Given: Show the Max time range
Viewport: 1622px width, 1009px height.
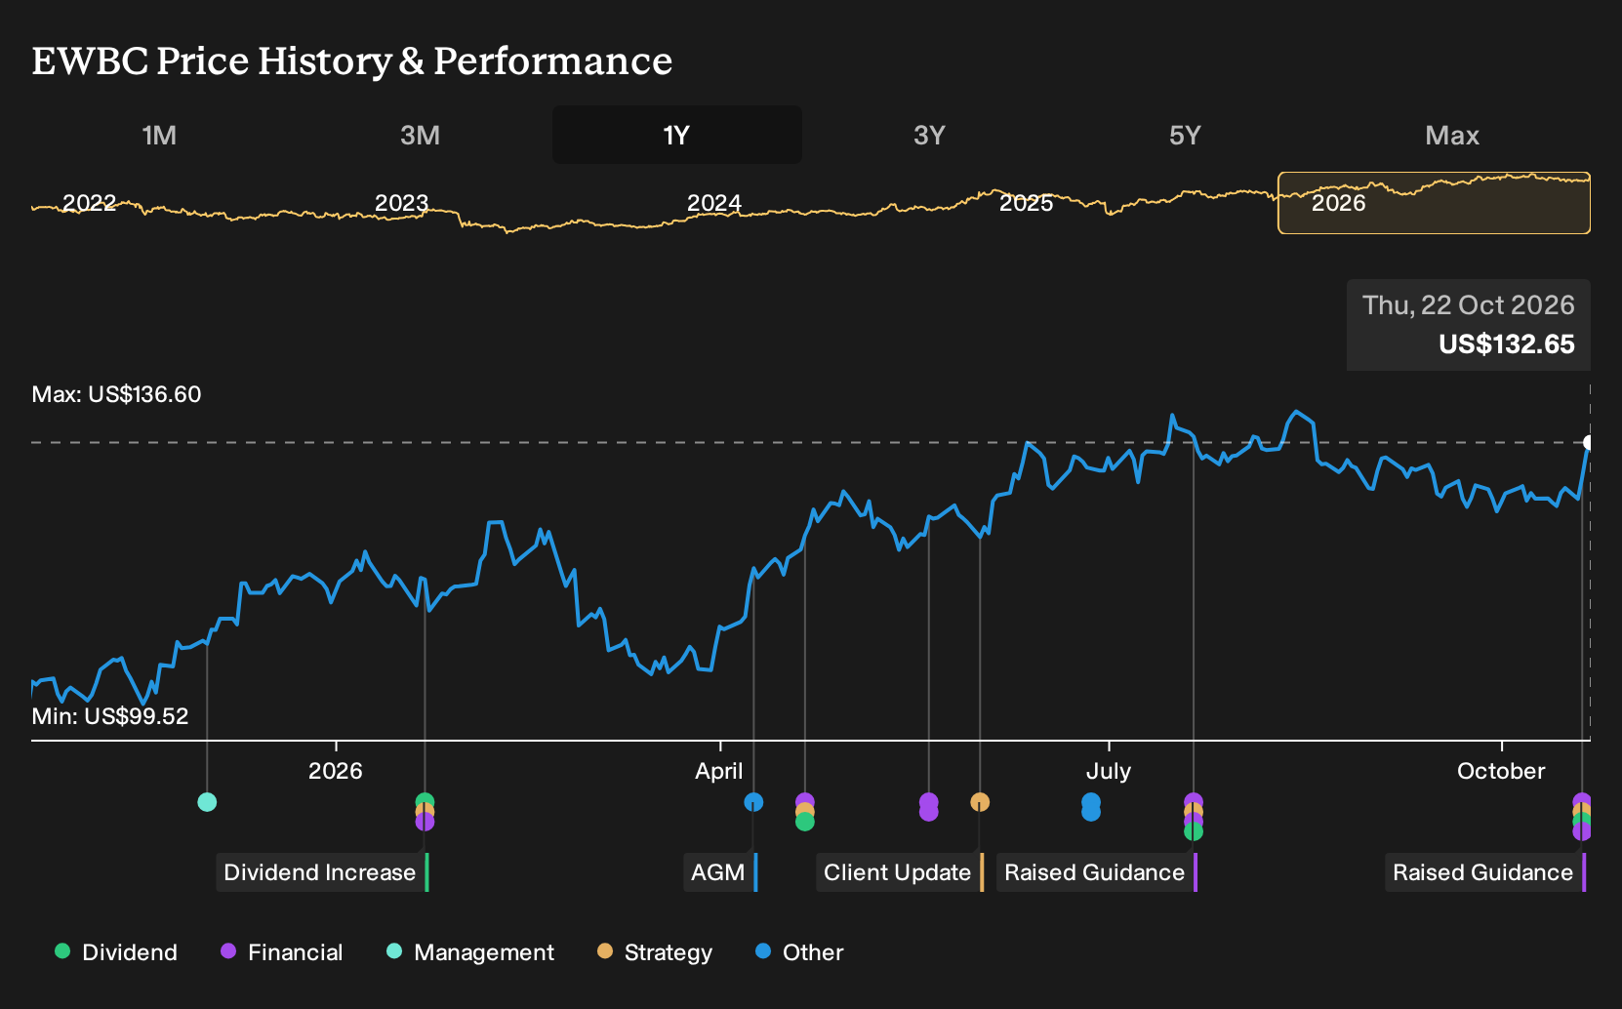Looking at the screenshot, I should 1452,135.
